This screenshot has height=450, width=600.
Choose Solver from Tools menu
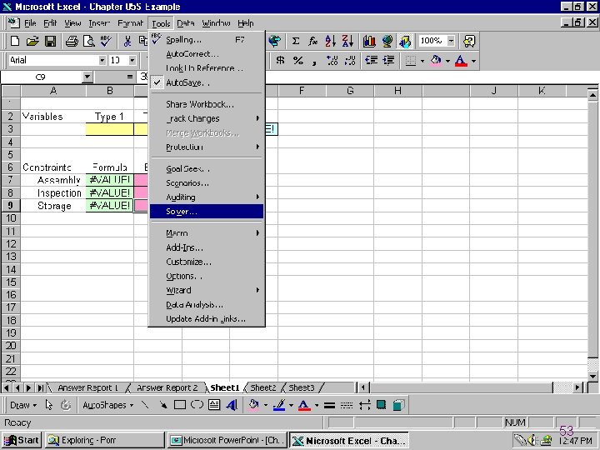207,211
